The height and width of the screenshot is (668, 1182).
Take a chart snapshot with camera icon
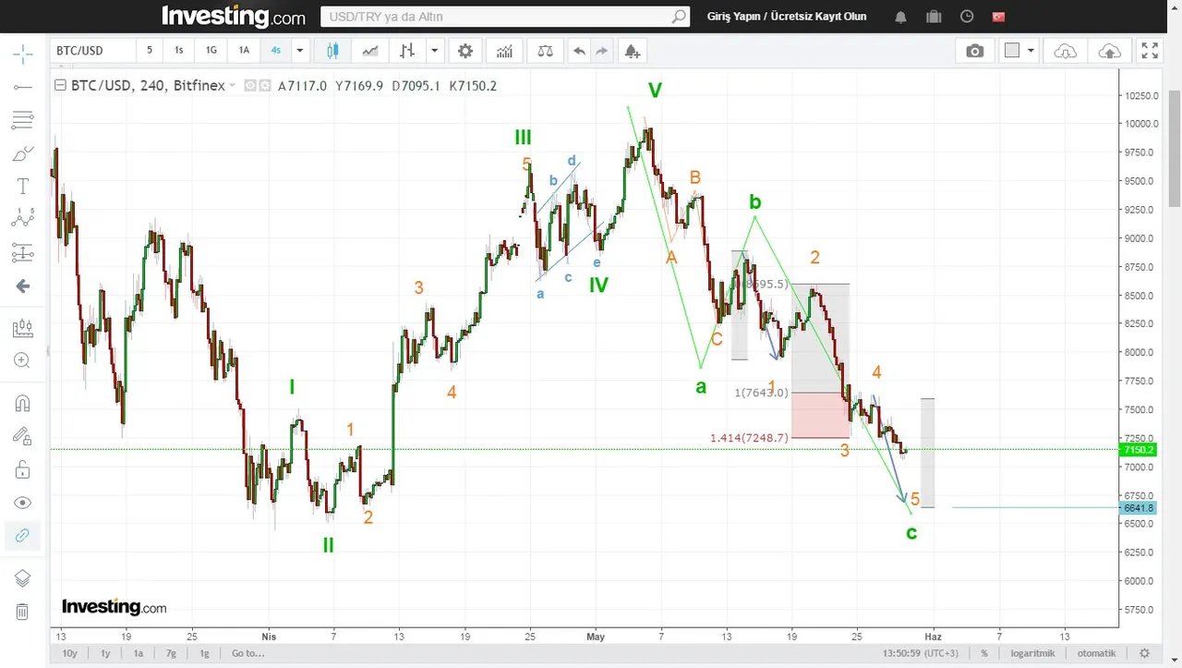(975, 51)
